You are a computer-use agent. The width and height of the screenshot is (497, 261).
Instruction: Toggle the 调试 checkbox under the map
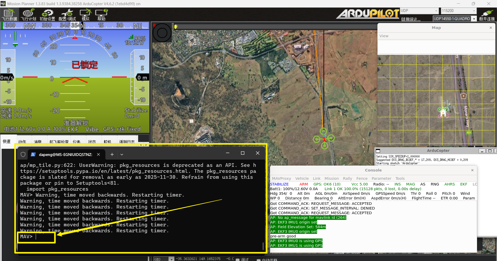tap(238, 259)
